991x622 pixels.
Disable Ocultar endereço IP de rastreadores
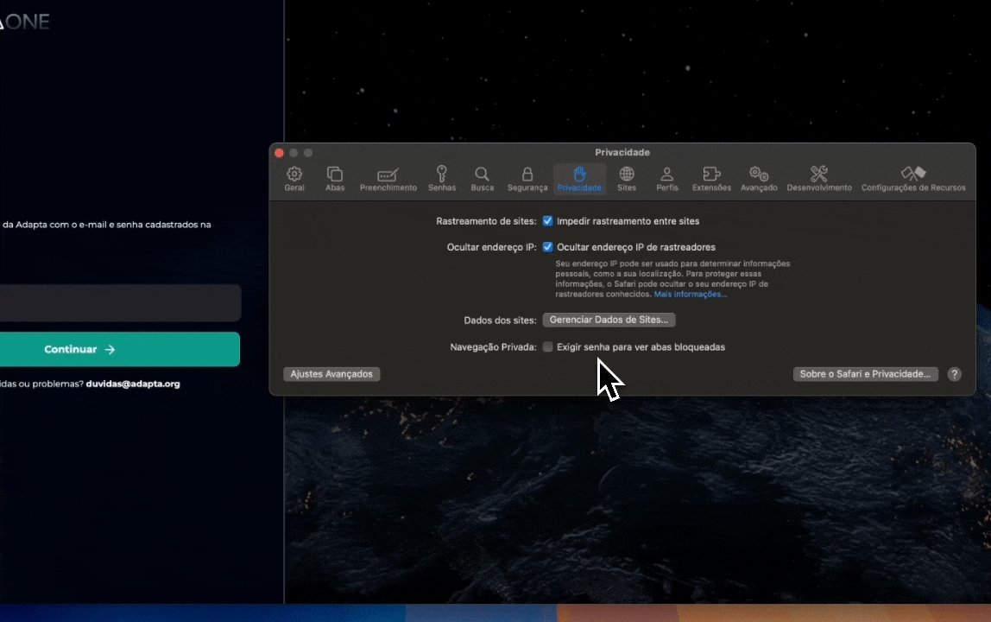tap(547, 247)
